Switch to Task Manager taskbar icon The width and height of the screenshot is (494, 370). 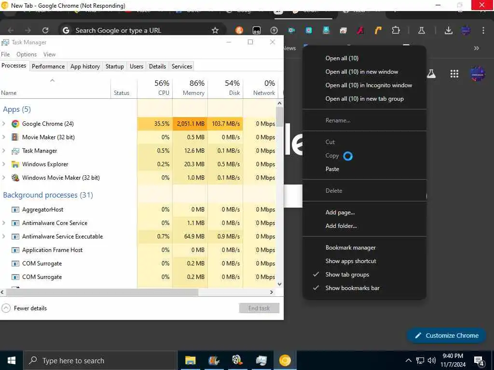tap(261, 360)
